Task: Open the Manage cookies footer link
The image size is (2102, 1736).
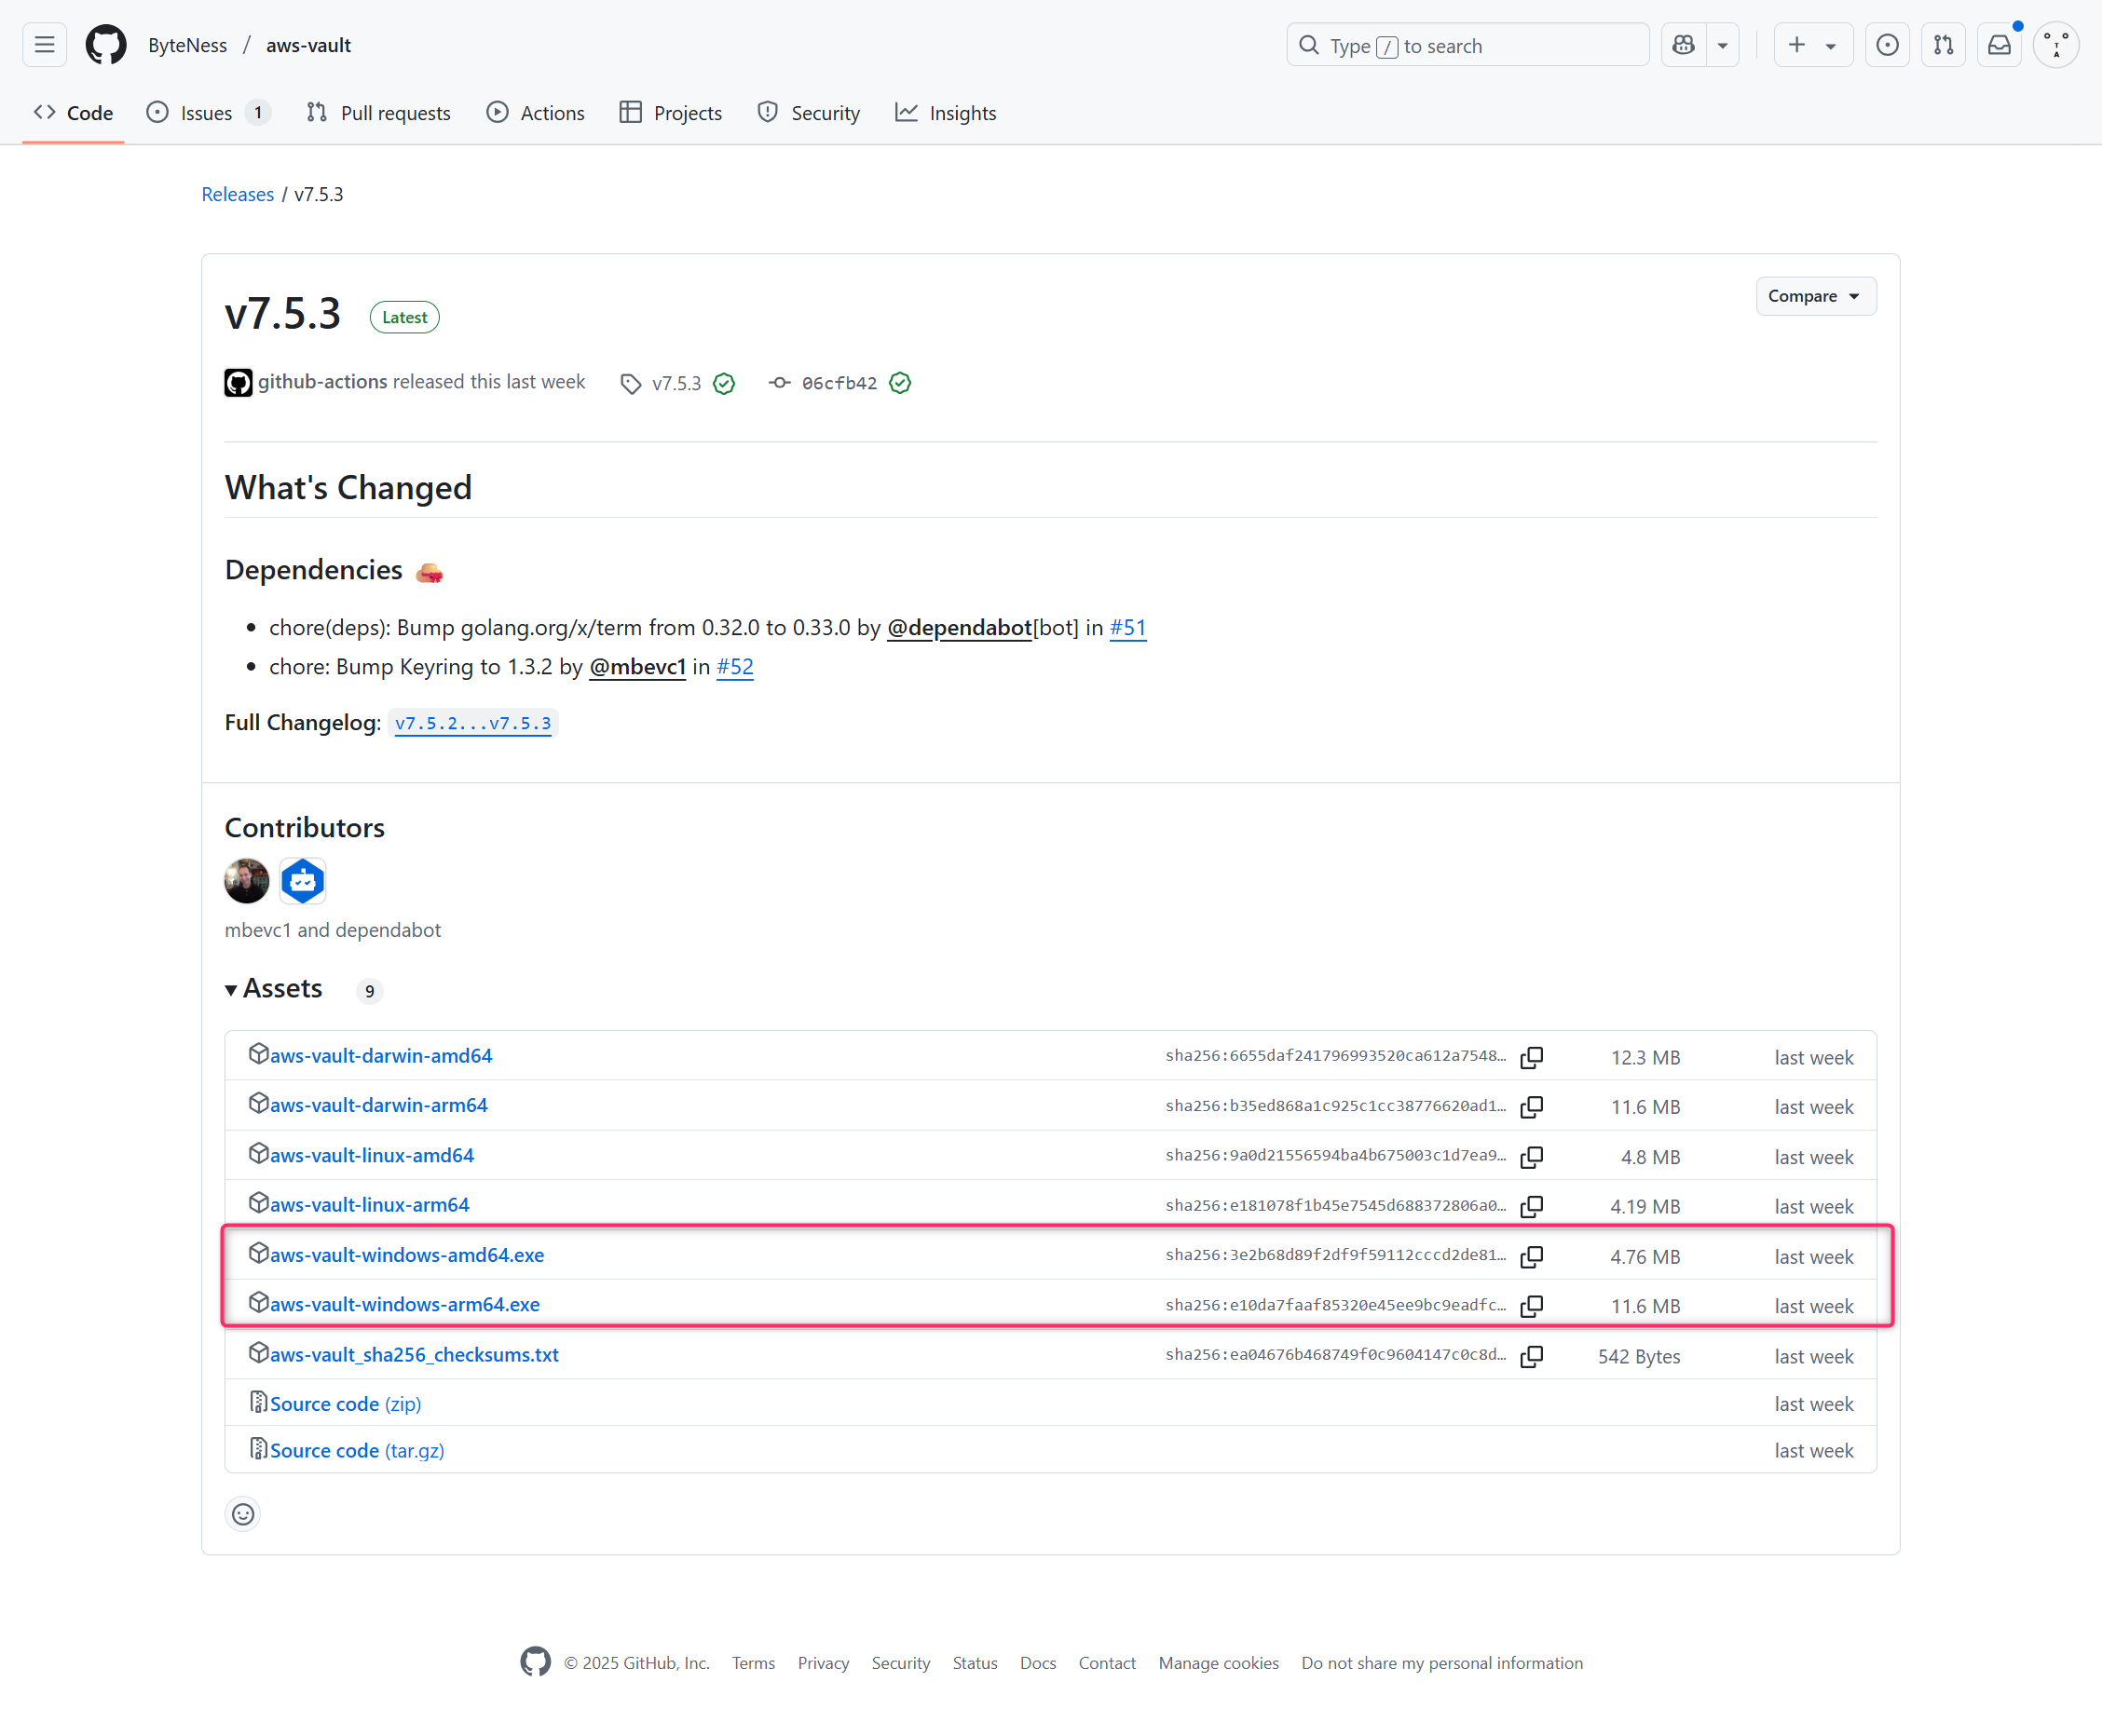Action: coord(1219,1663)
